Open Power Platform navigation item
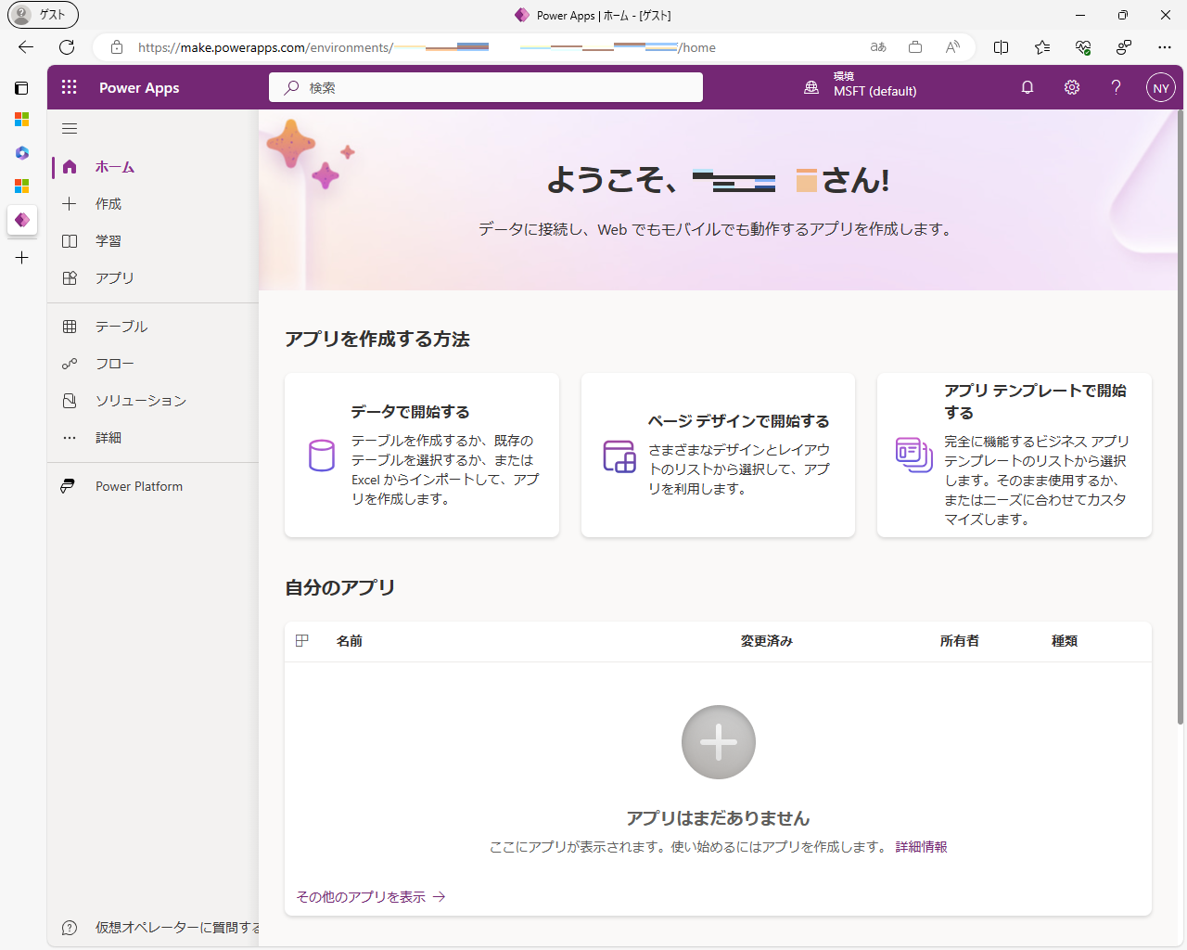The width and height of the screenshot is (1187, 950). click(153, 486)
